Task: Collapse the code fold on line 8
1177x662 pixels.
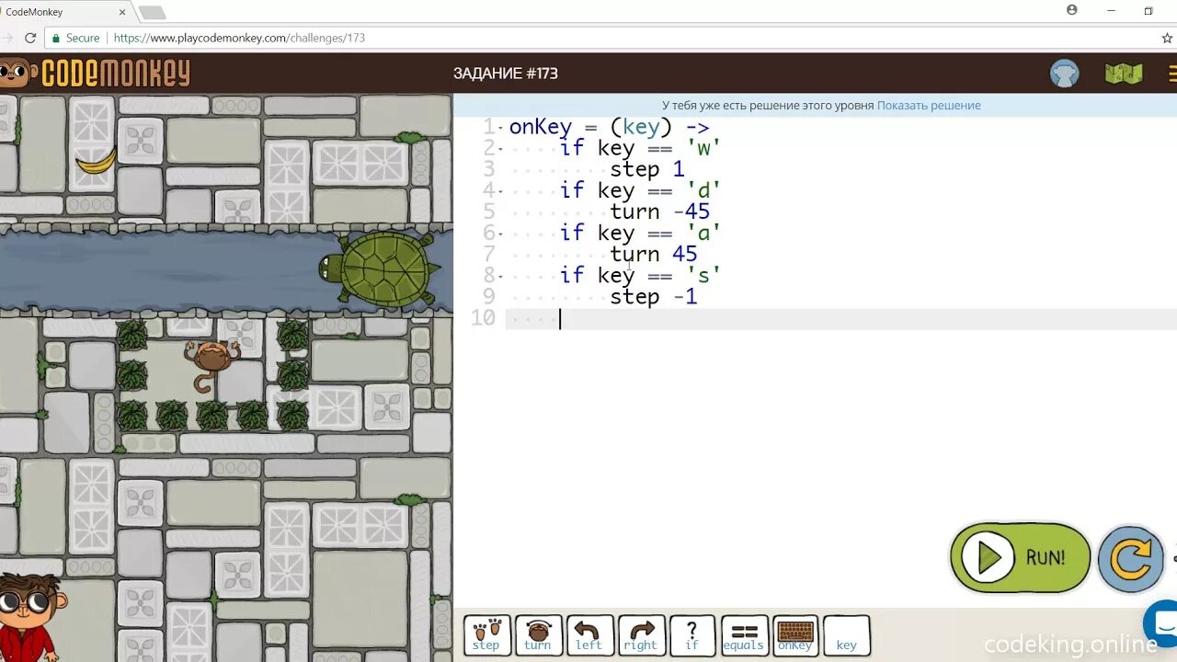Action: click(500, 277)
